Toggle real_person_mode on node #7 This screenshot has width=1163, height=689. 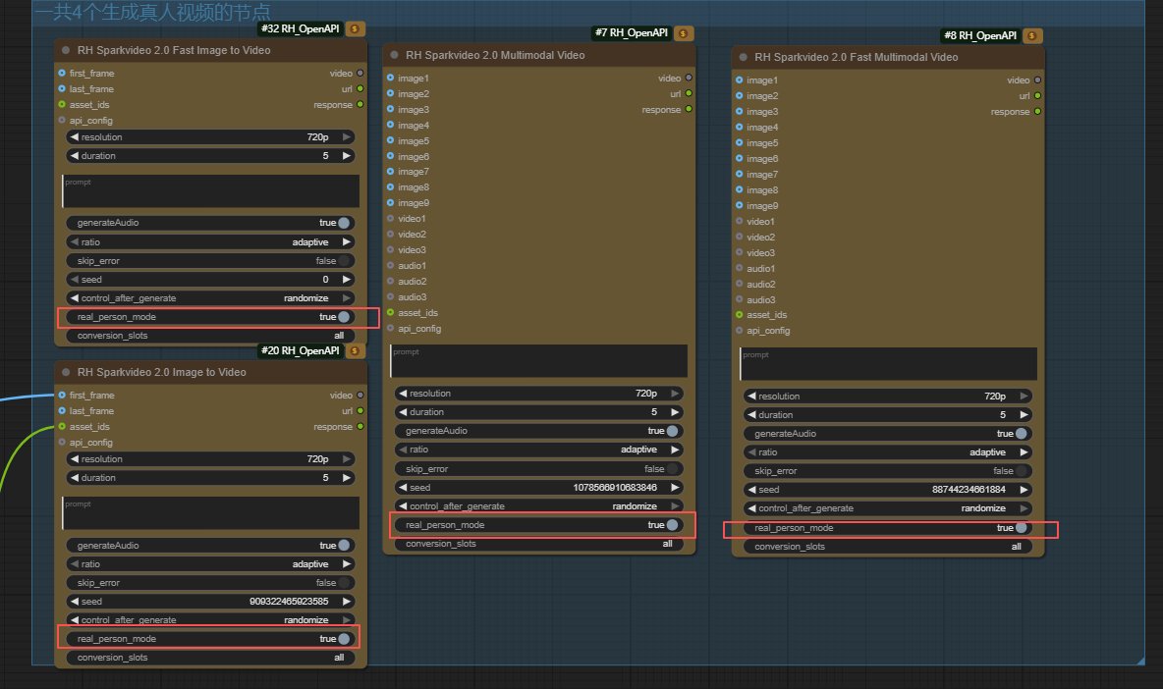(539, 525)
